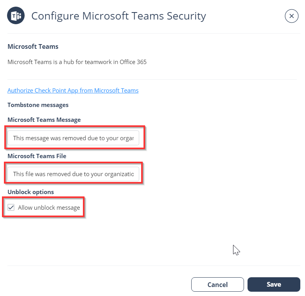
Task: Focus the Microsoft Teams File text field
Action: [x=74, y=174]
